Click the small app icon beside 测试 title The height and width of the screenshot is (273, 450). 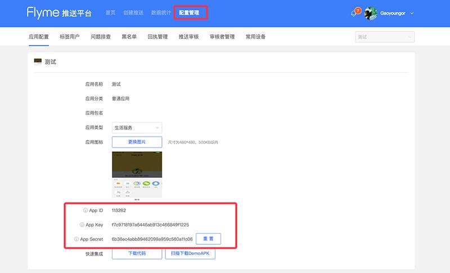coord(38,61)
